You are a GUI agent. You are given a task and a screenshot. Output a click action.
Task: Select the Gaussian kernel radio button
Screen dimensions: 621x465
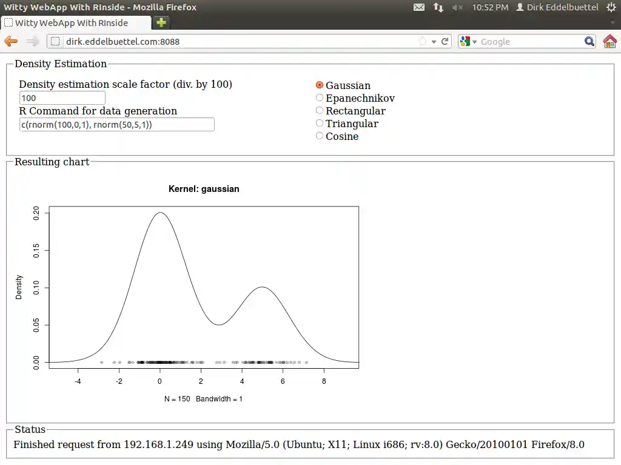[320, 85]
